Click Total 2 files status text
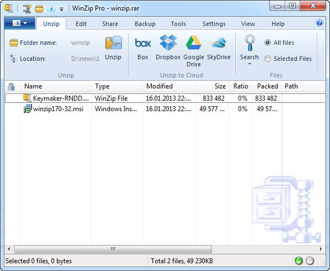 point(182,261)
